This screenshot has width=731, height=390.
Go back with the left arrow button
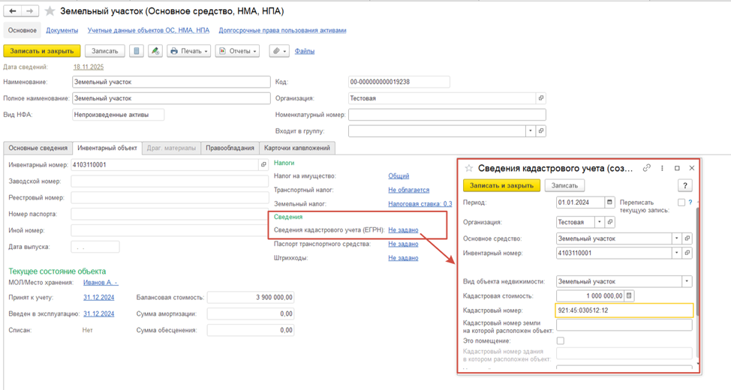(x=13, y=11)
